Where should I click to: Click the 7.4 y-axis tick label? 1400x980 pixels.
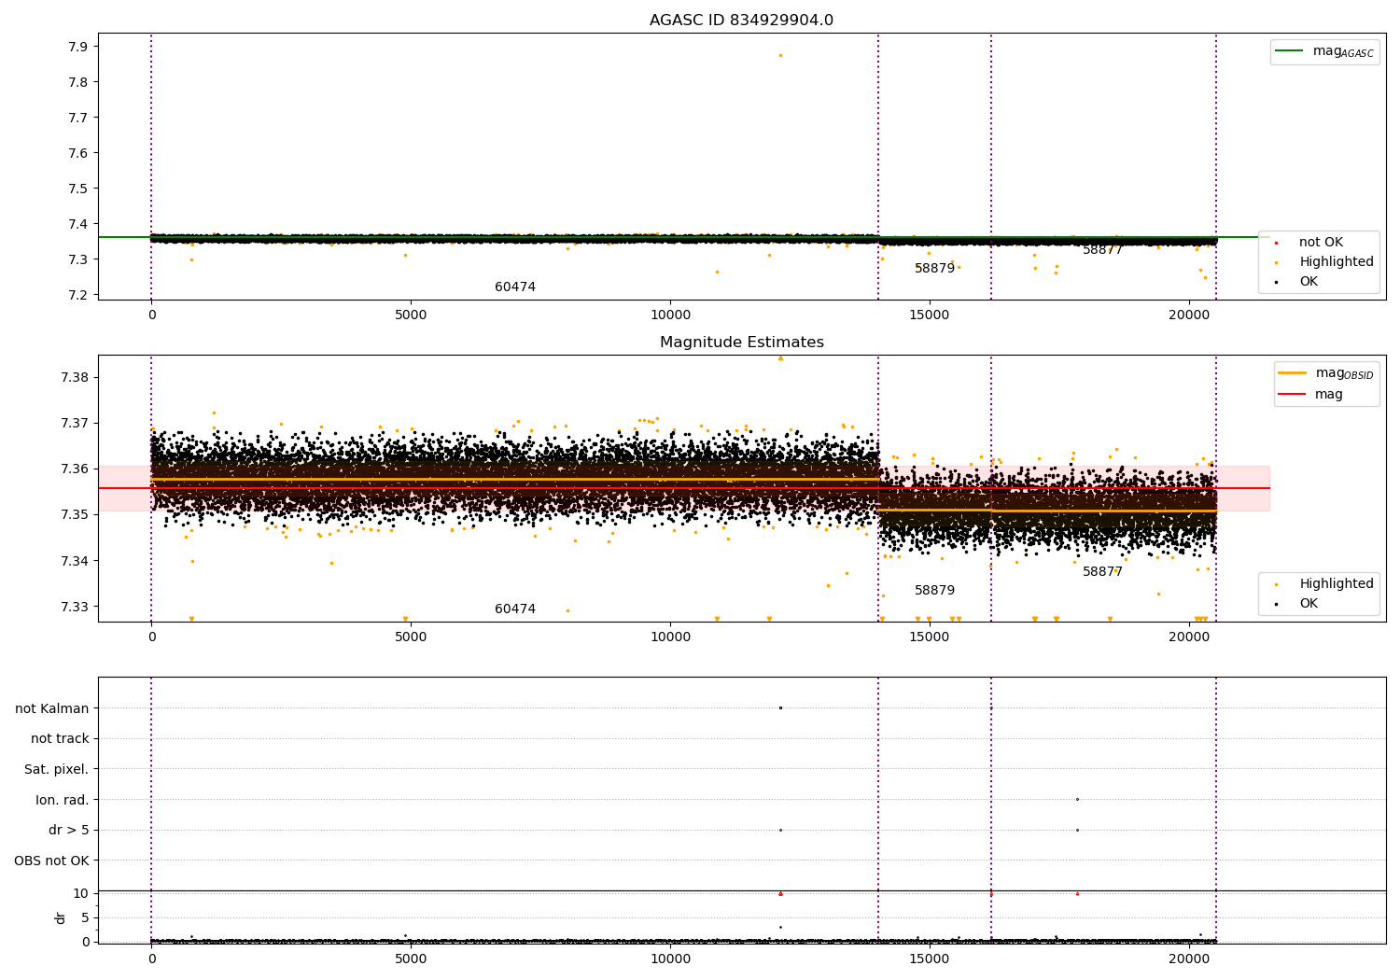(x=78, y=224)
